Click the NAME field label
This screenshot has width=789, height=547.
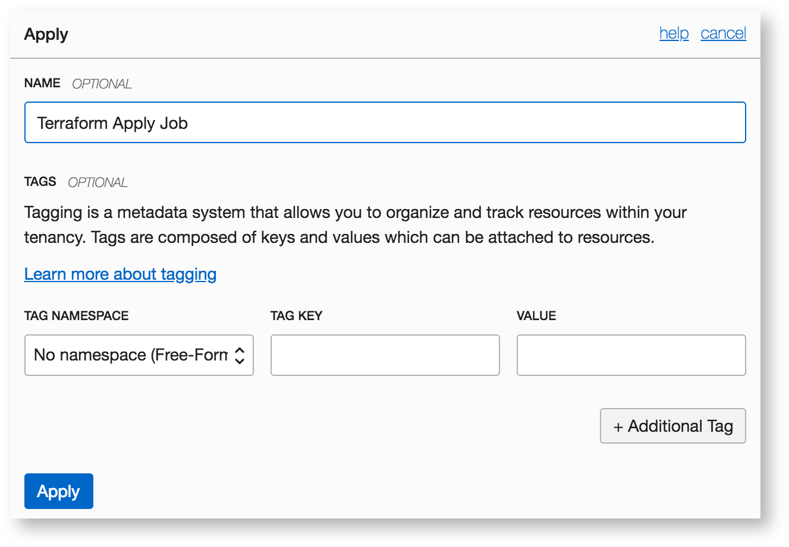click(42, 83)
